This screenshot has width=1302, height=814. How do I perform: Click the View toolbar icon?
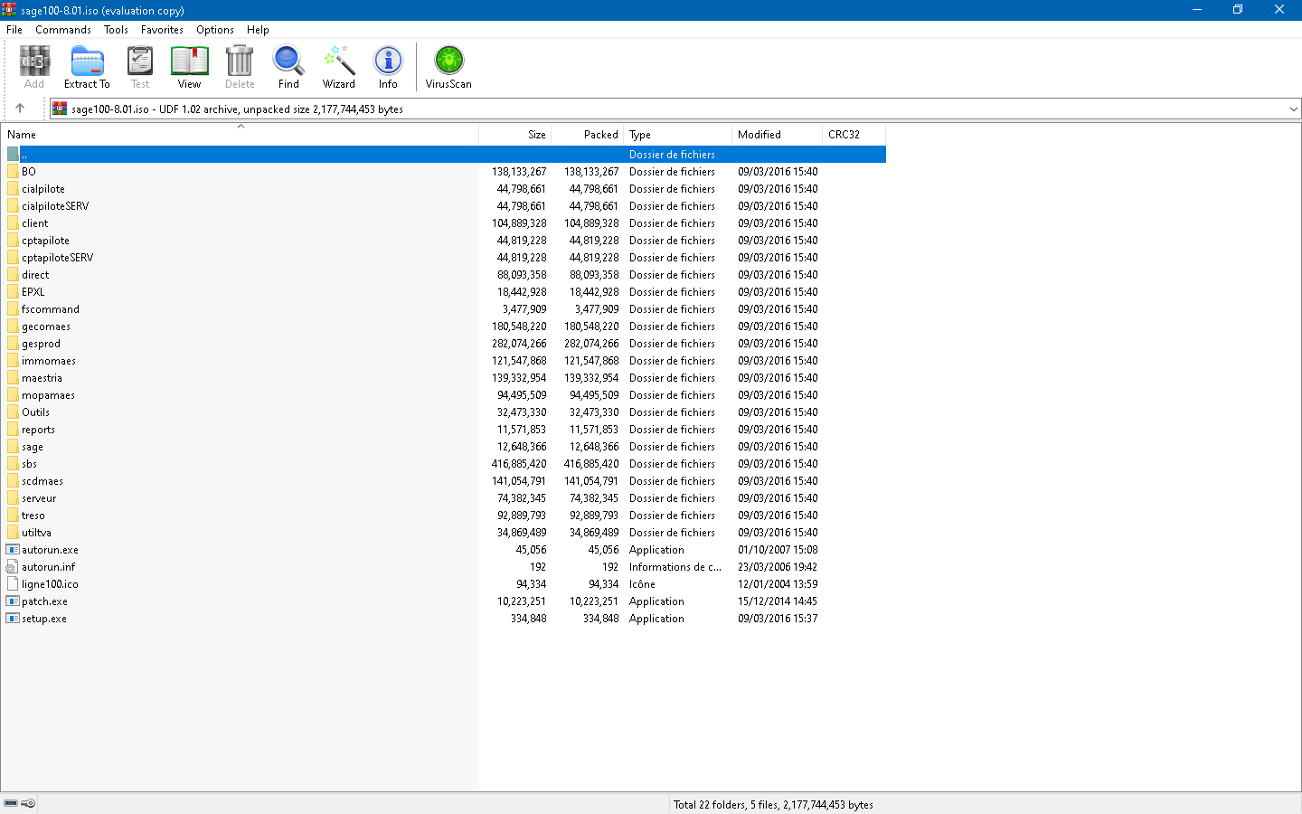point(189,63)
